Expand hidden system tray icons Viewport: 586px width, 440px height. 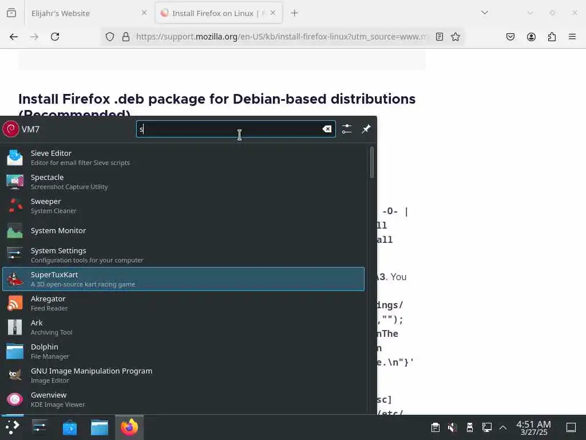[x=503, y=427]
